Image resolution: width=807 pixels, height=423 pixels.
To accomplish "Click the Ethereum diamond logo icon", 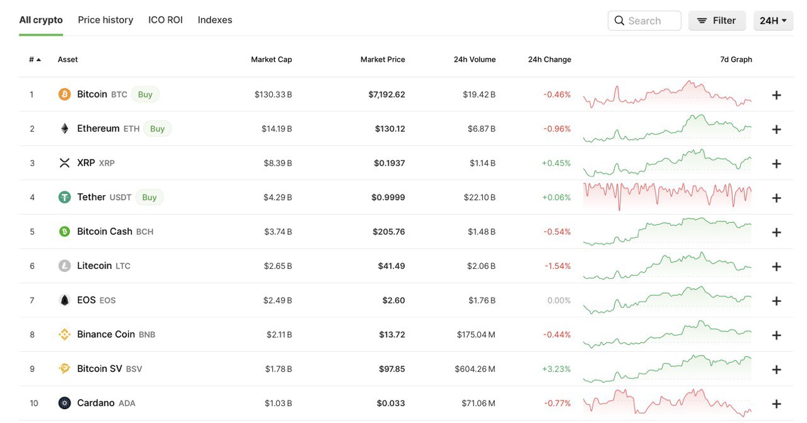I will point(64,128).
